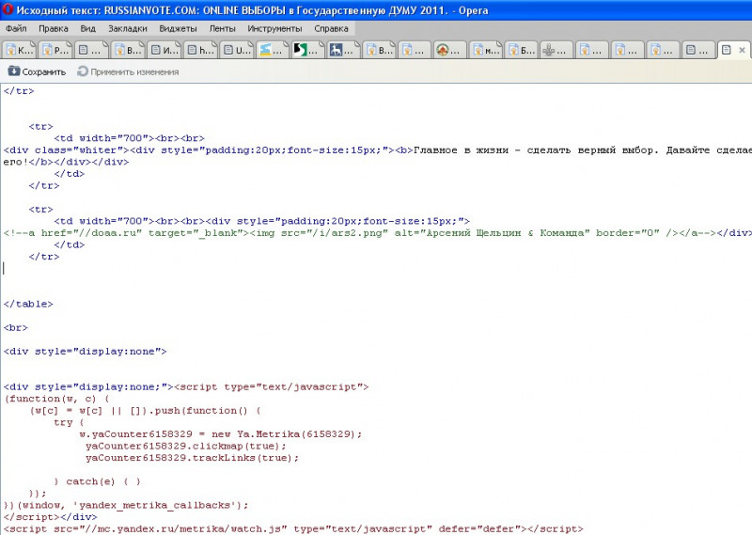Switch to the tab labeled И...
752x535 pixels.
(x=164, y=50)
